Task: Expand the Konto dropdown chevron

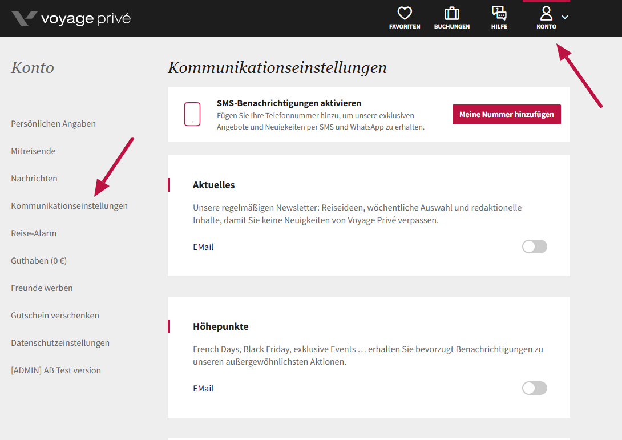Action: click(x=565, y=17)
